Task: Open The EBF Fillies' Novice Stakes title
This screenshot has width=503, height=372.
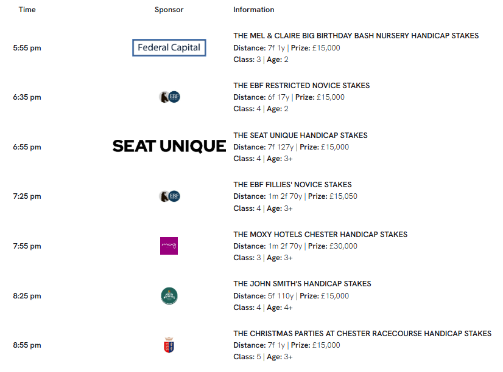Action: point(292,185)
